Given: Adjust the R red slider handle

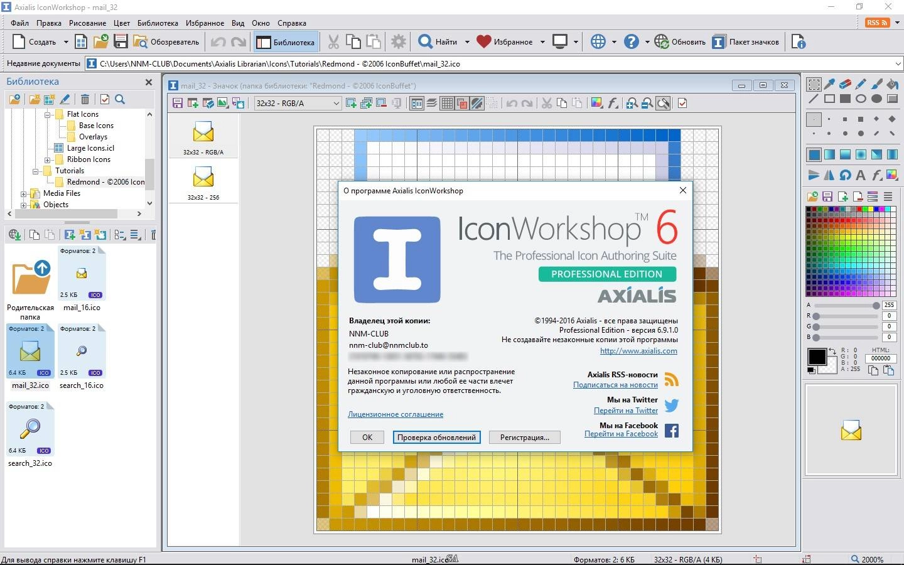Looking at the screenshot, I should point(816,316).
